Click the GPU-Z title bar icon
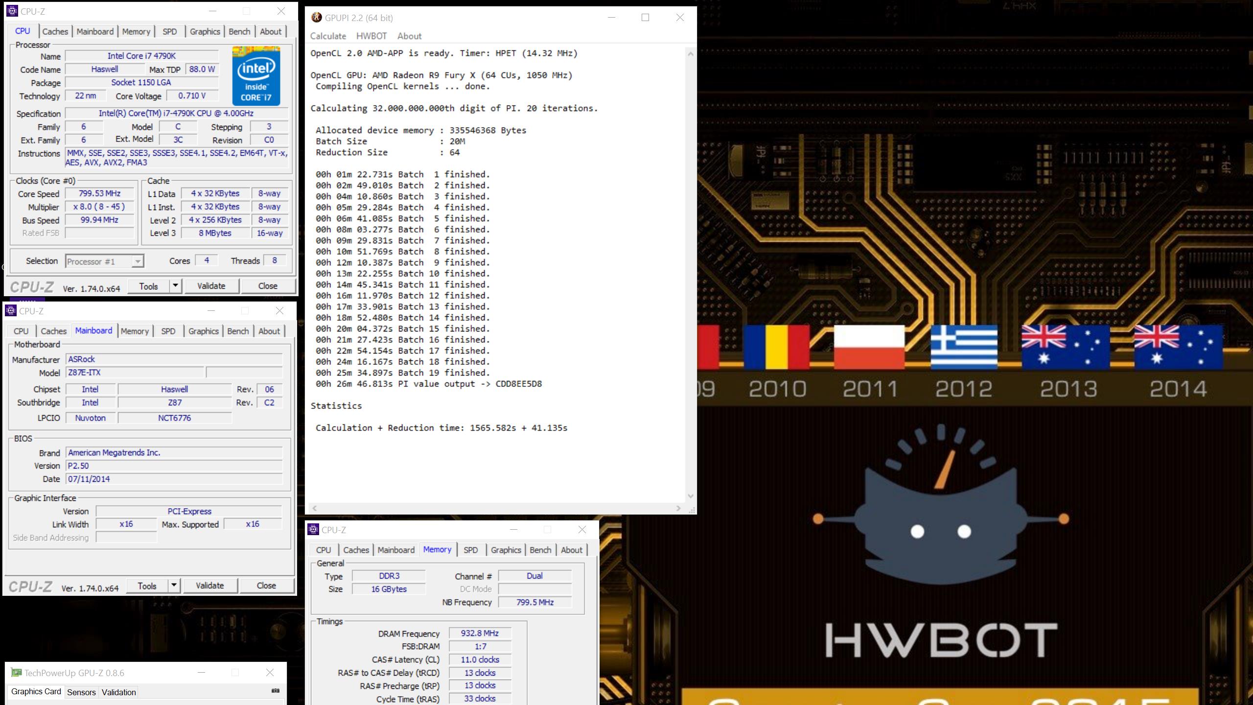This screenshot has width=1253, height=705. click(x=17, y=673)
